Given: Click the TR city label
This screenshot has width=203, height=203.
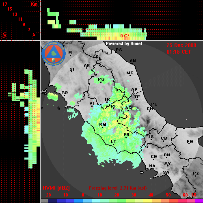Looking at the screenshot, I should (x=107, y=99).
